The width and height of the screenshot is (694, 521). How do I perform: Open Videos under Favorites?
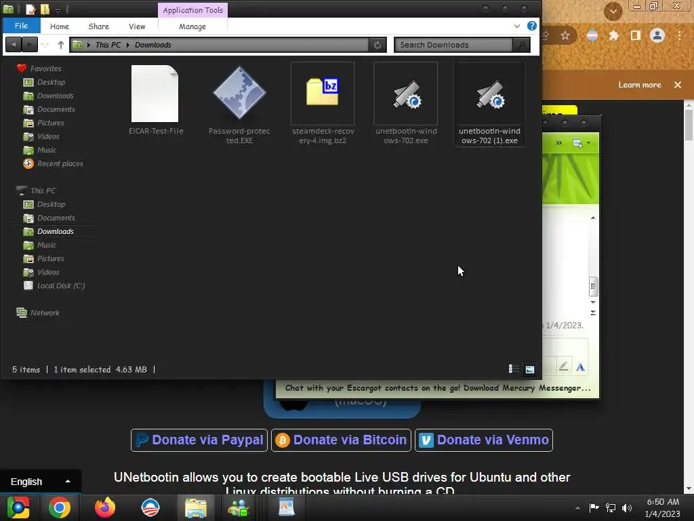click(48, 136)
